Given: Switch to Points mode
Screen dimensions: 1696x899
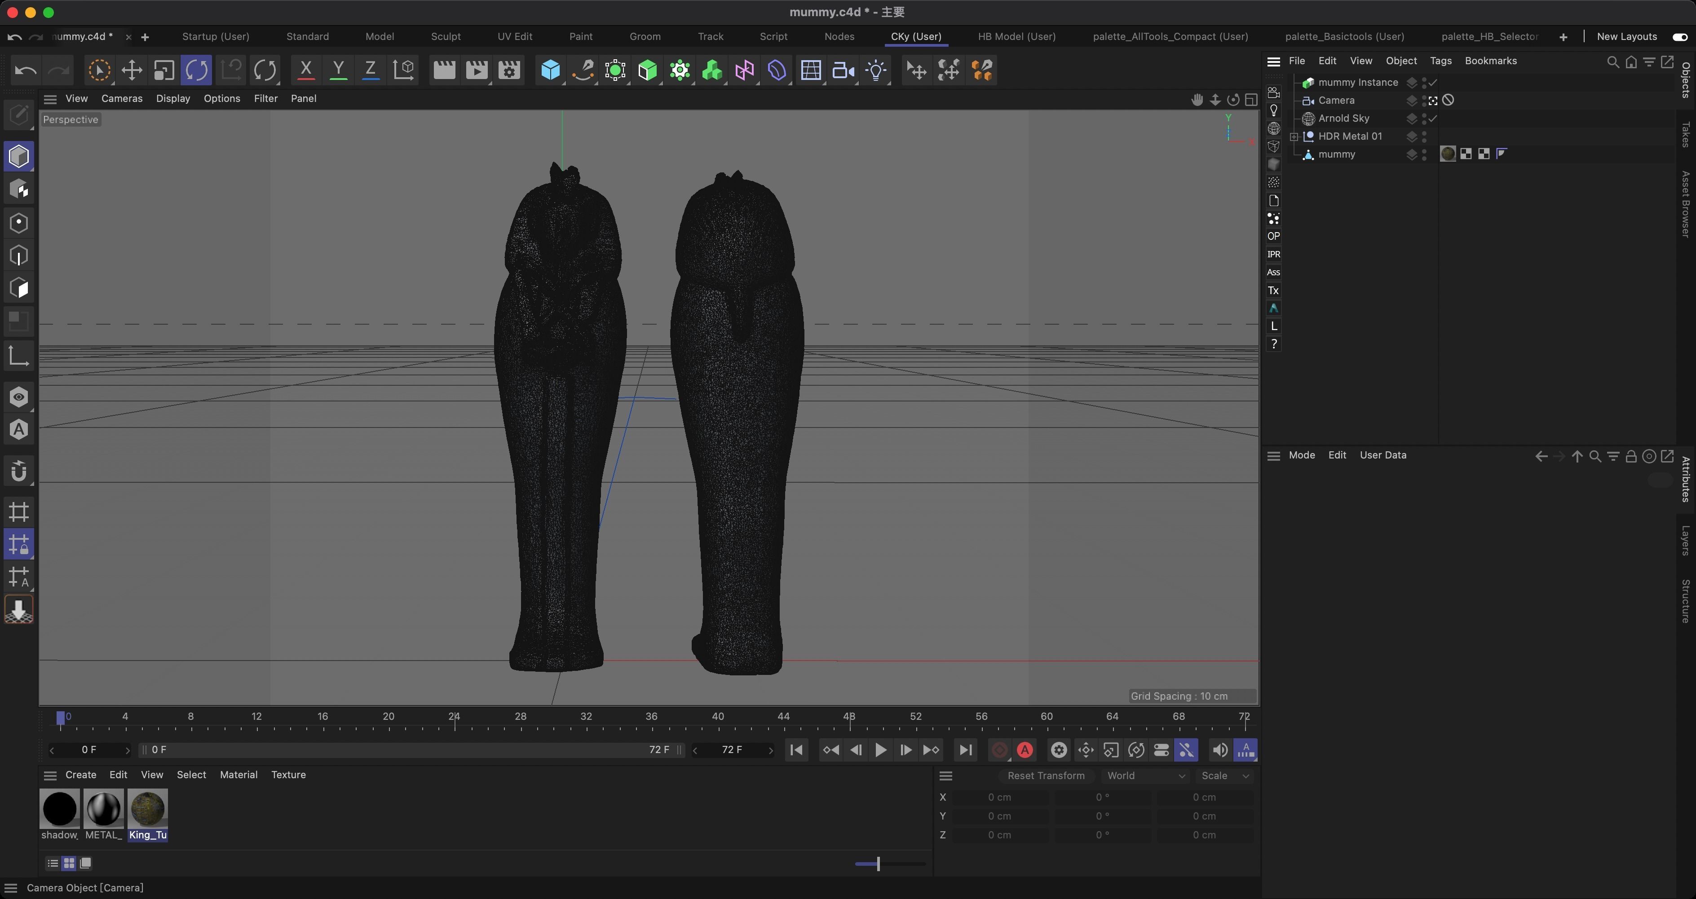Looking at the screenshot, I should click(18, 222).
